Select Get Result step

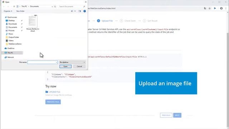[x=150, y=21]
